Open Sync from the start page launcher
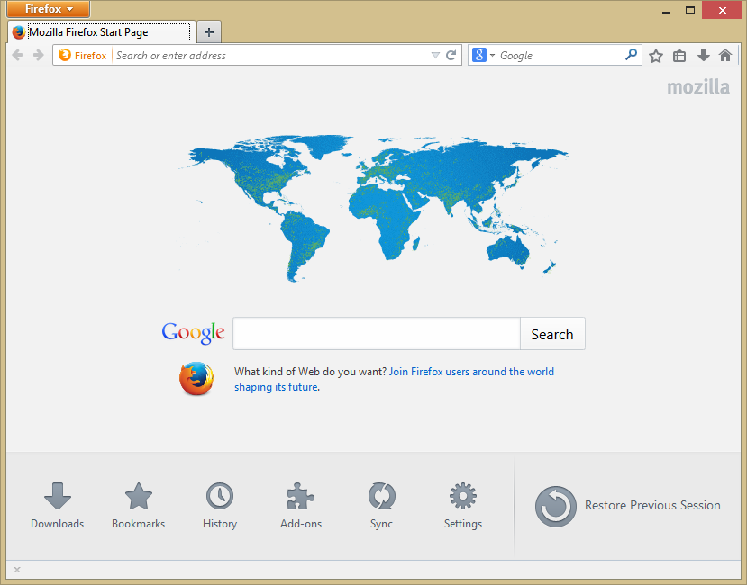Screen dimensions: 747x585 click(x=381, y=506)
